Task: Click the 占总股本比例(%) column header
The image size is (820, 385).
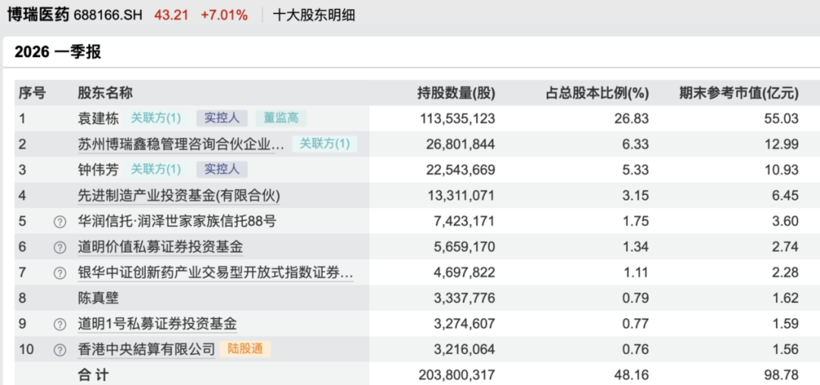Action: [598, 93]
